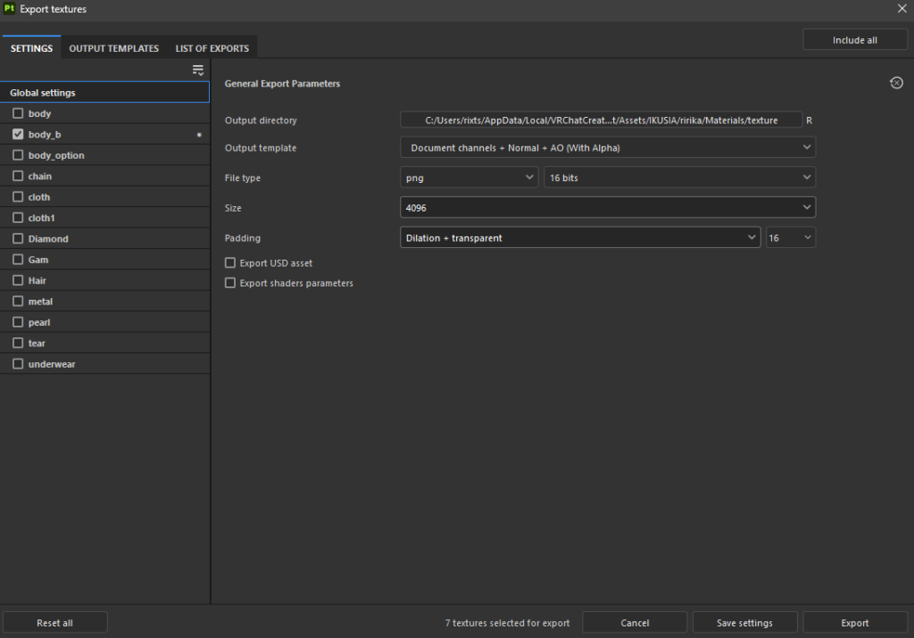Tick the body_option checkbox
The width and height of the screenshot is (914, 638).
click(18, 155)
